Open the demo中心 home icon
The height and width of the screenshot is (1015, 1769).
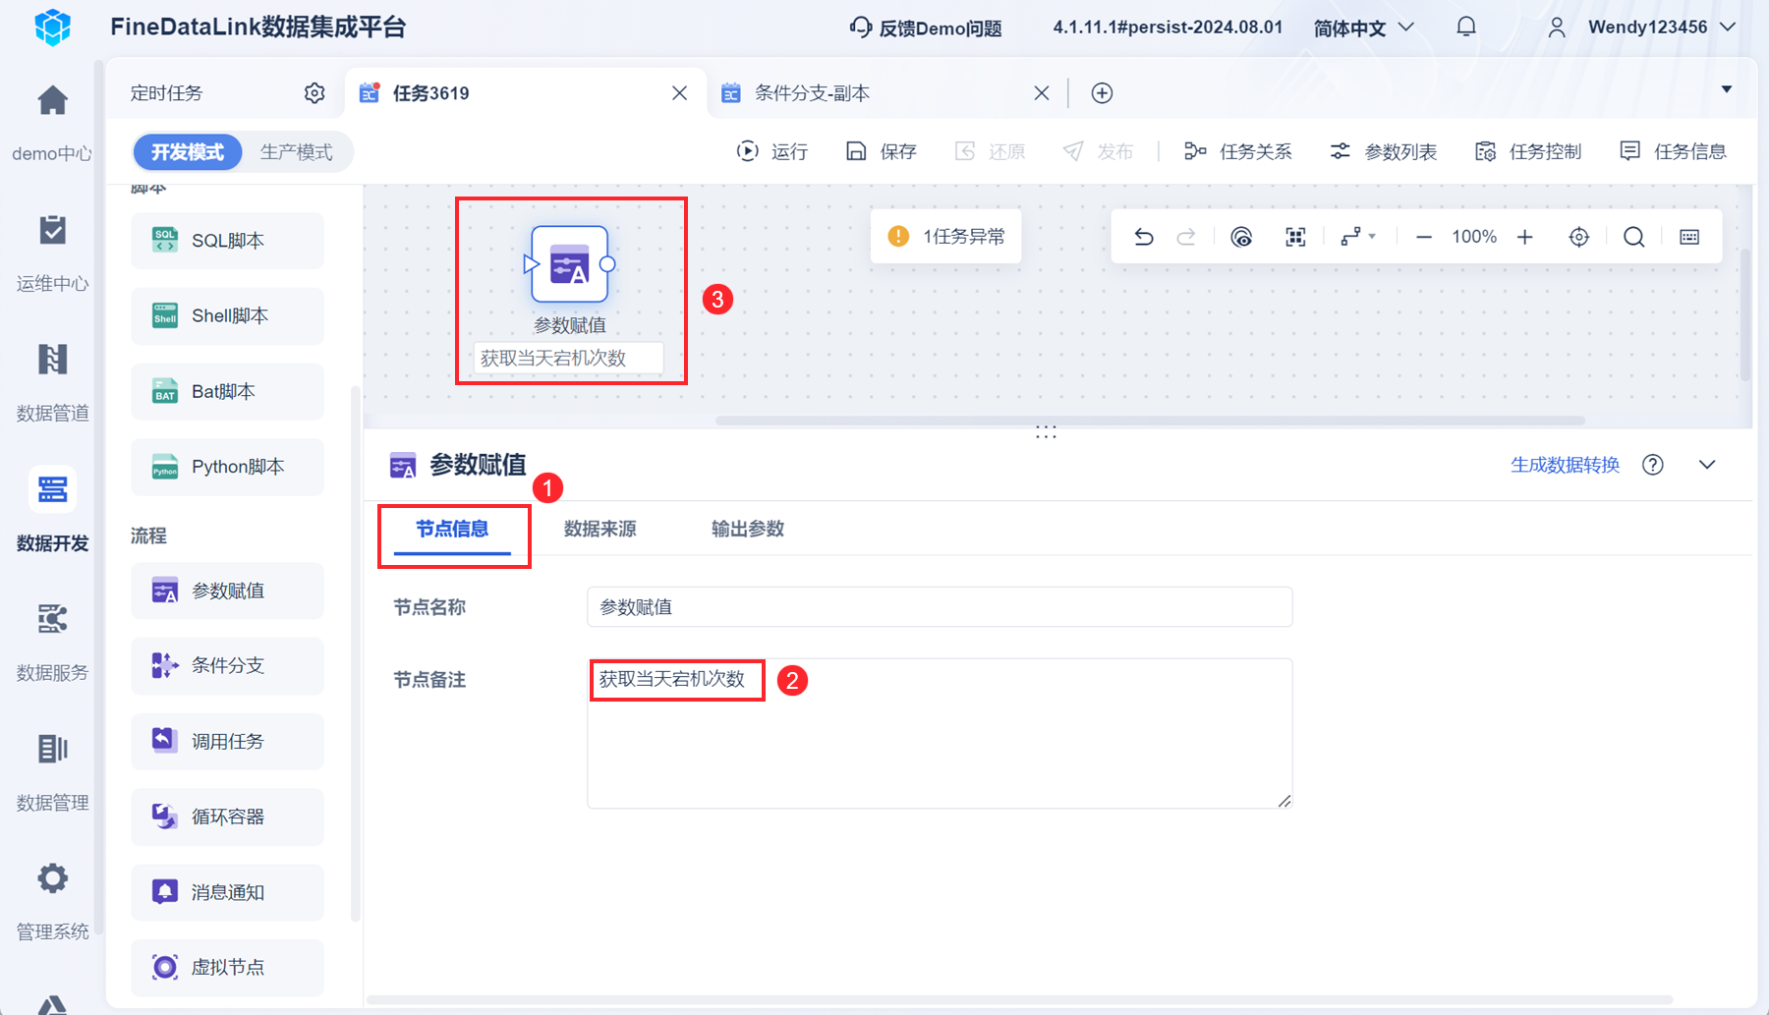coord(52,100)
